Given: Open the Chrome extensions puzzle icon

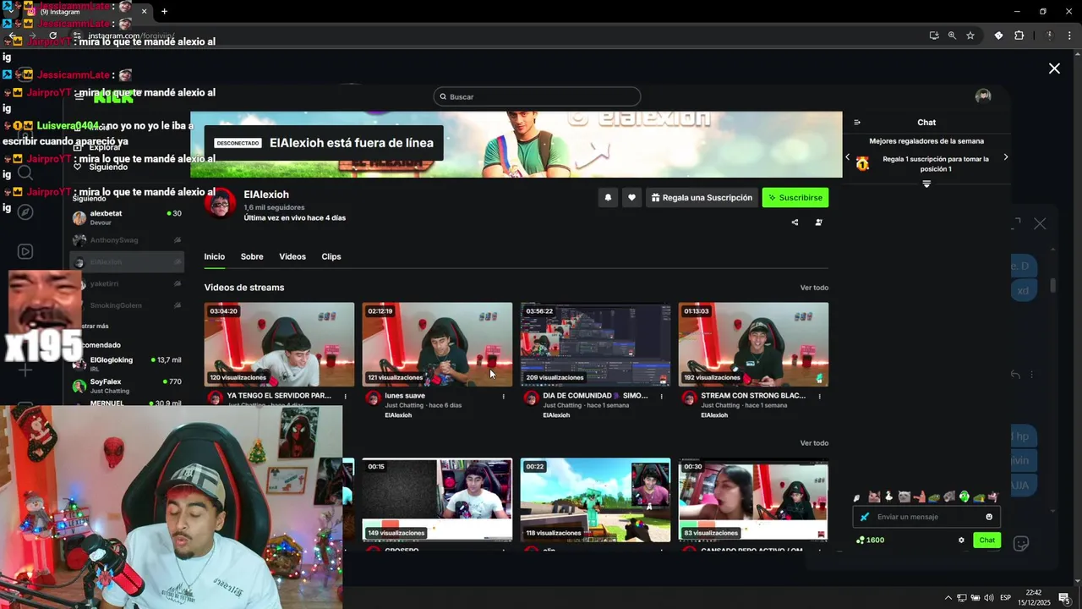Looking at the screenshot, I should point(1019,36).
